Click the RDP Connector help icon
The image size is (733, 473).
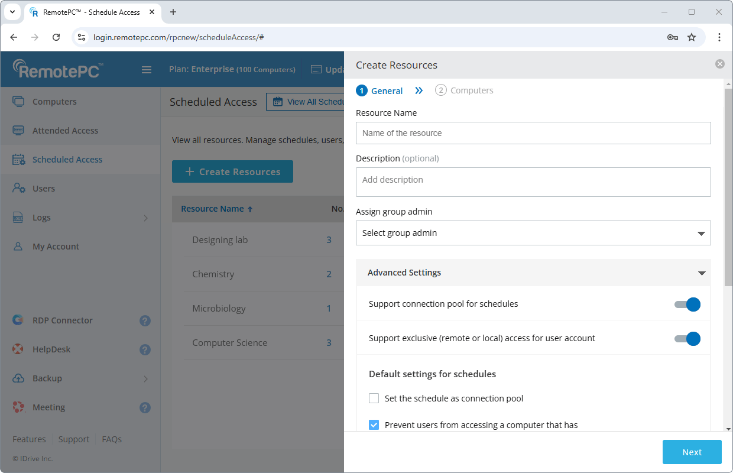pos(145,321)
